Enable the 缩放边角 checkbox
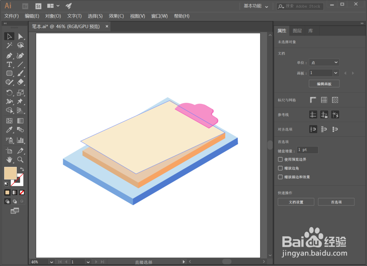Image resolution: width=367 pixels, height=266 pixels. (280, 168)
